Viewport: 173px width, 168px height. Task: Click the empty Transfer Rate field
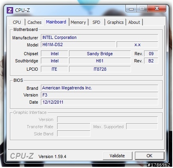point(74,126)
